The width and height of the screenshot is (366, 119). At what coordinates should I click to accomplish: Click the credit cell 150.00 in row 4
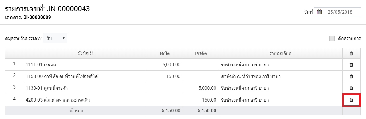tap(201, 100)
